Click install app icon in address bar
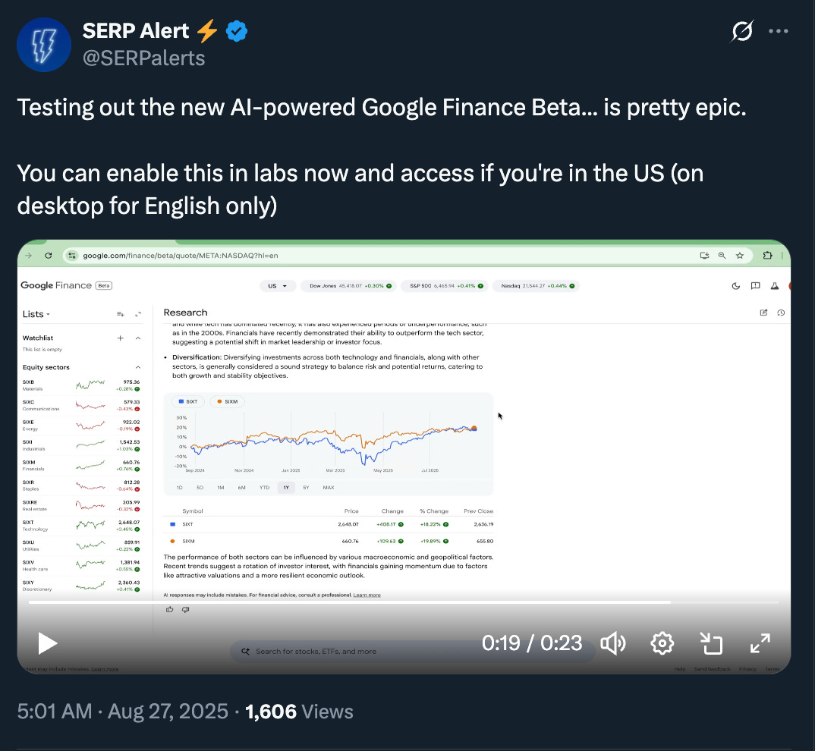The width and height of the screenshot is (815, 751). click(704, 255)
